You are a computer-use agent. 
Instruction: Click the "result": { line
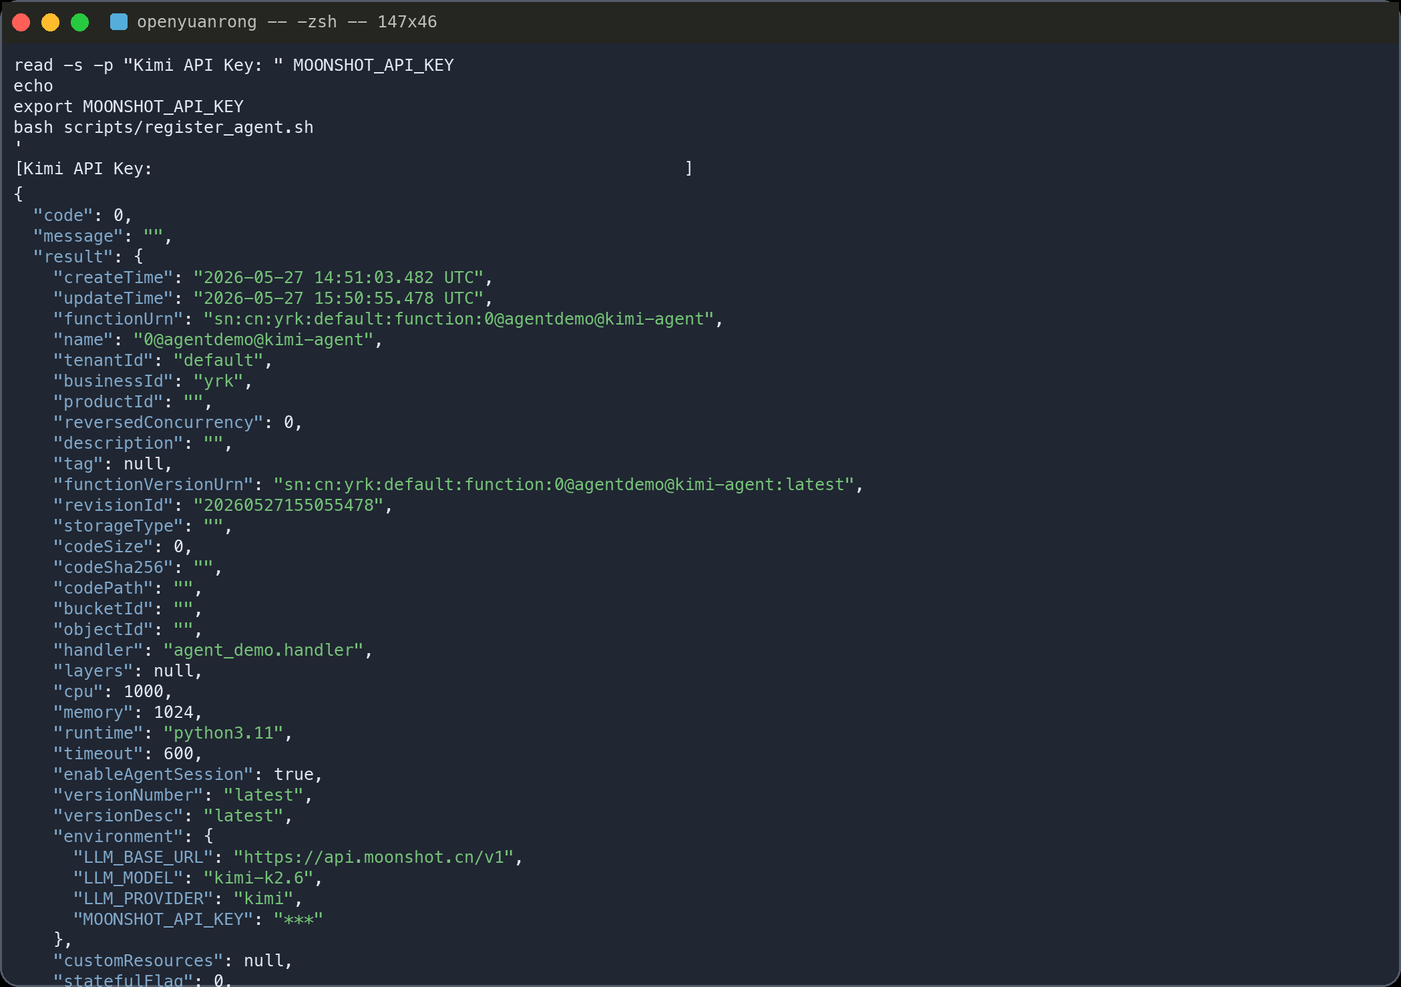coord(88,257)
